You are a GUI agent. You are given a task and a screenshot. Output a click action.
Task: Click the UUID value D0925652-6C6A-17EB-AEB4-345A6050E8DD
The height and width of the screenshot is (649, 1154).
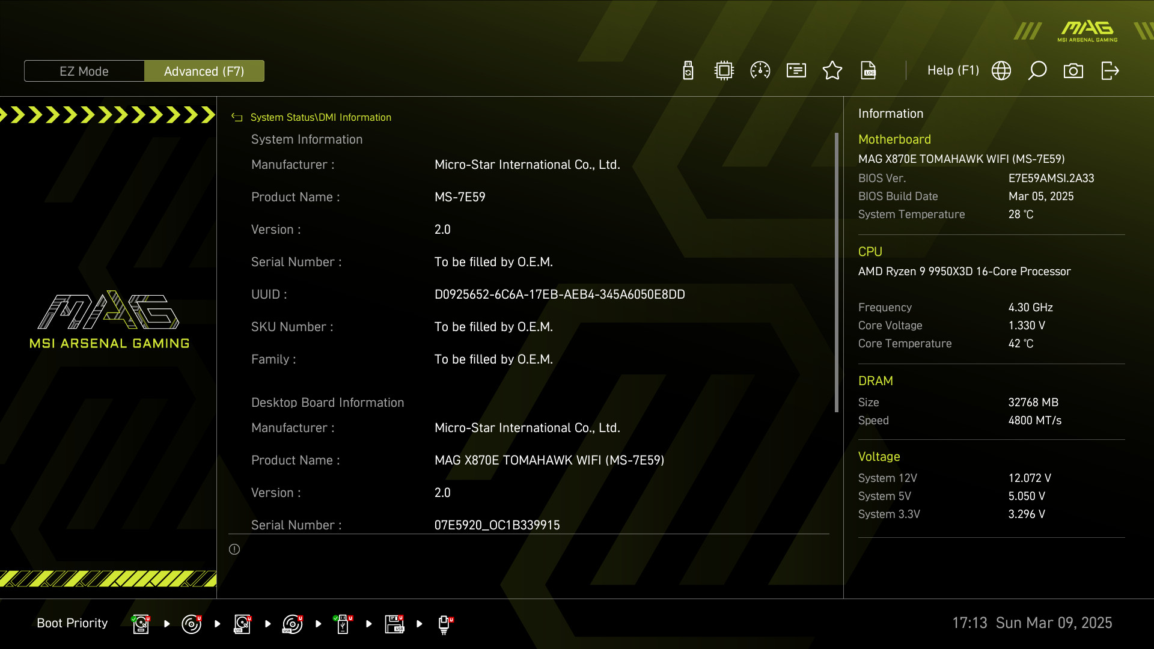[560, 294]
